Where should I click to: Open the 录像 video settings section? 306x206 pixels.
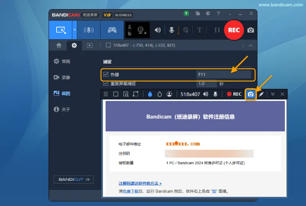coord(62,77)
